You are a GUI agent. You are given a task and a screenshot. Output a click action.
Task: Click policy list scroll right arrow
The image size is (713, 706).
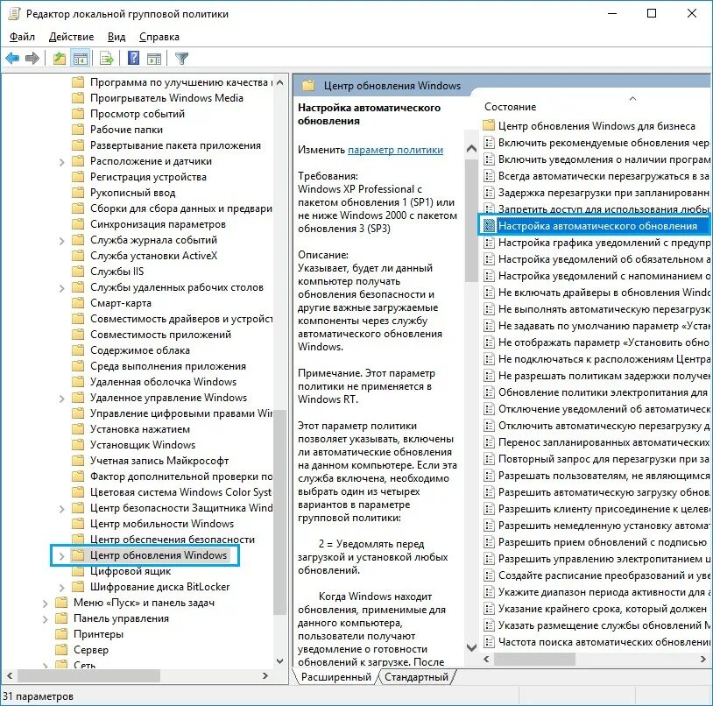click(703, 659)
